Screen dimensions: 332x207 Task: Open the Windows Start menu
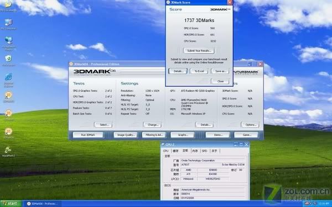point(11,204)
